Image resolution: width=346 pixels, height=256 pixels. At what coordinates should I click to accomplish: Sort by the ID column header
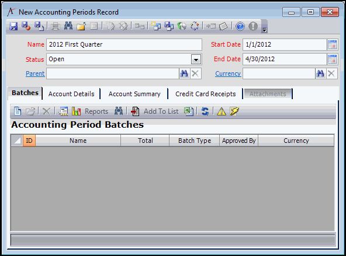[29, 141]
